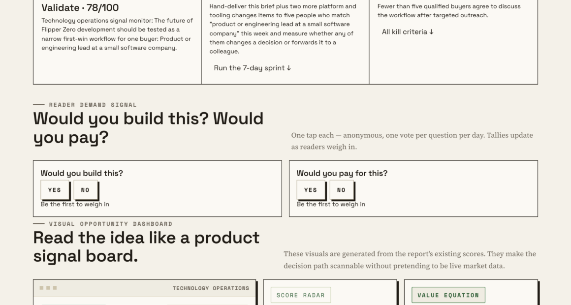Click the 'Would you build this? Would you pay?' heading

148,128
